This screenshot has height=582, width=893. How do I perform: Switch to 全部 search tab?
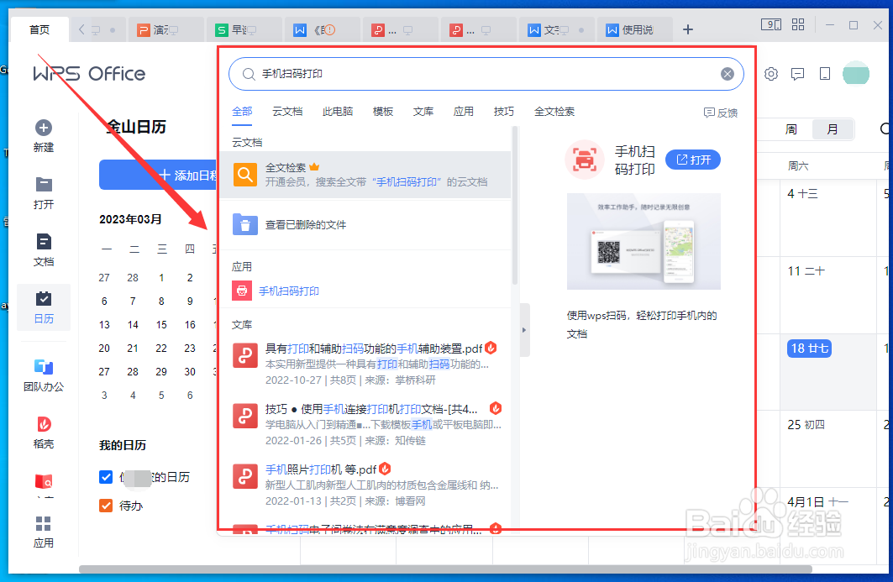(242, 112)
